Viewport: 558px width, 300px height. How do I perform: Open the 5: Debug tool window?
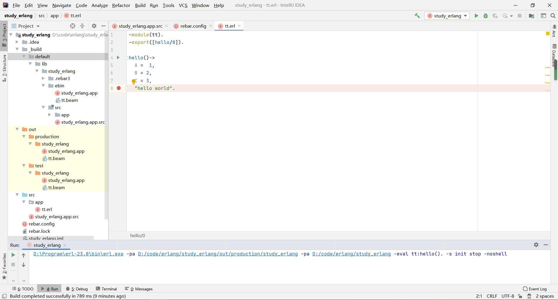point(77,289)
